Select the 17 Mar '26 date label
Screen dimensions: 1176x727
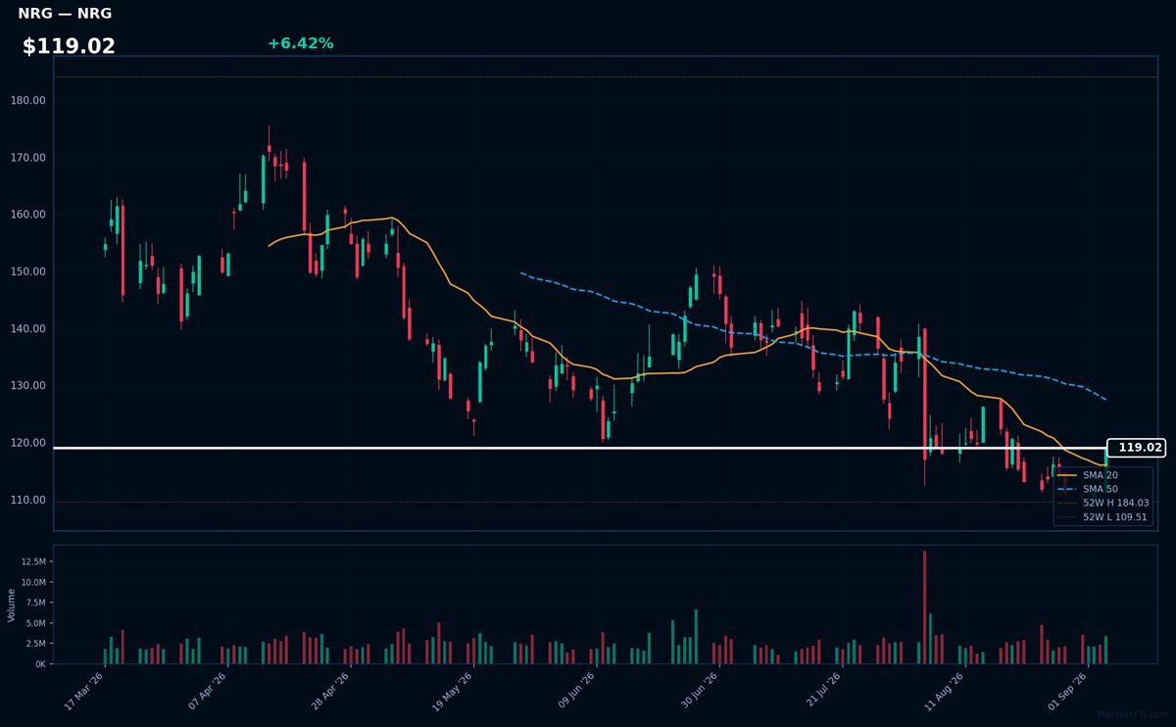point(84,691)
